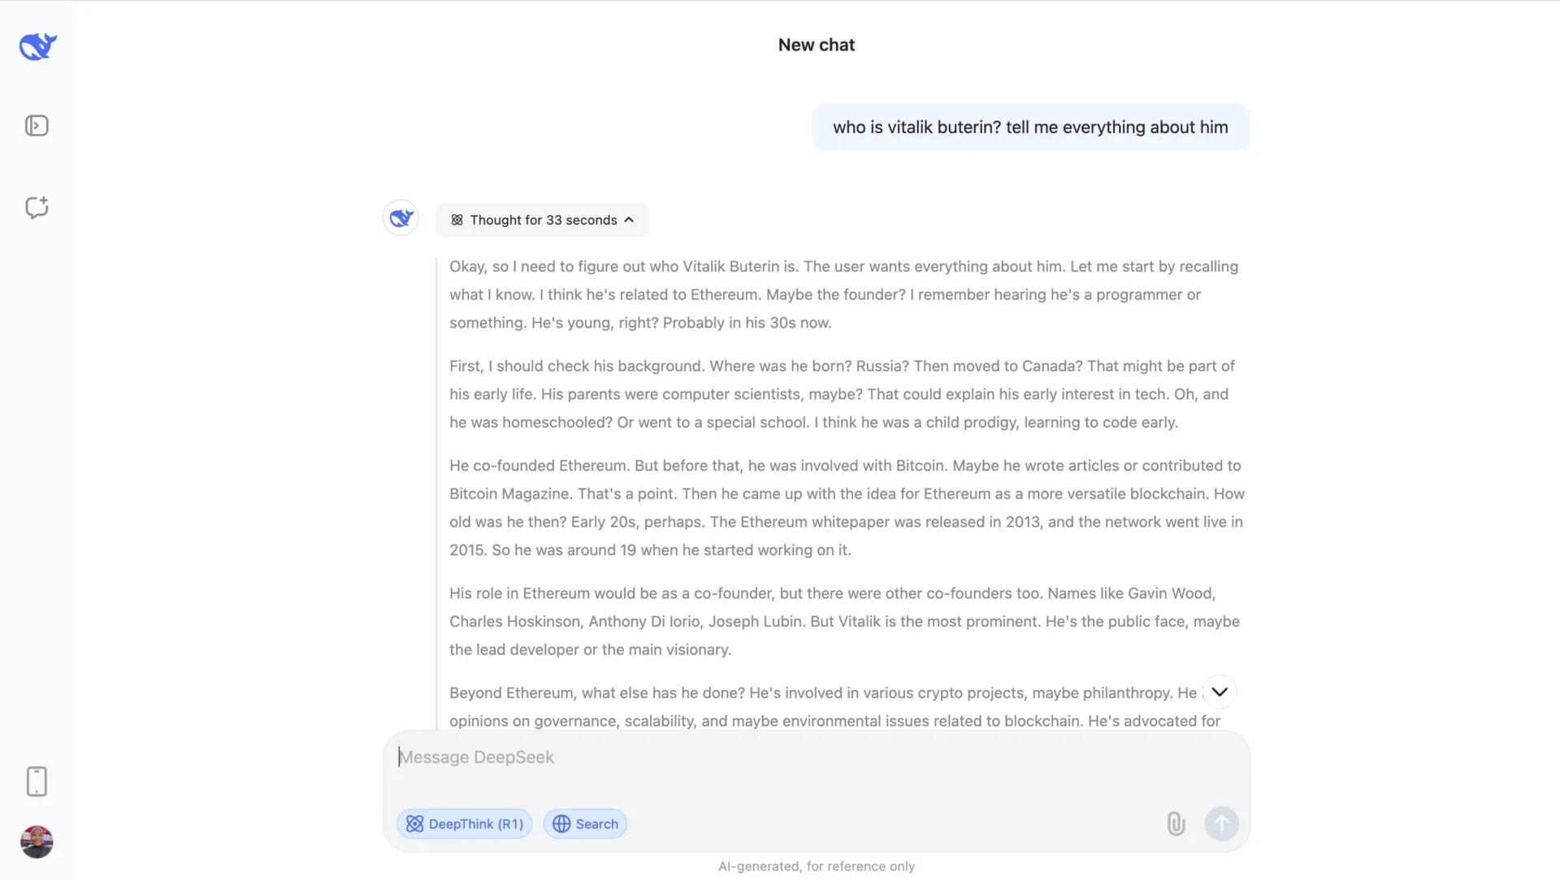The height and width of the screenshot is (880, 1560).
Task: Toggle the Search web option
Action: click(x=586, y=823)
